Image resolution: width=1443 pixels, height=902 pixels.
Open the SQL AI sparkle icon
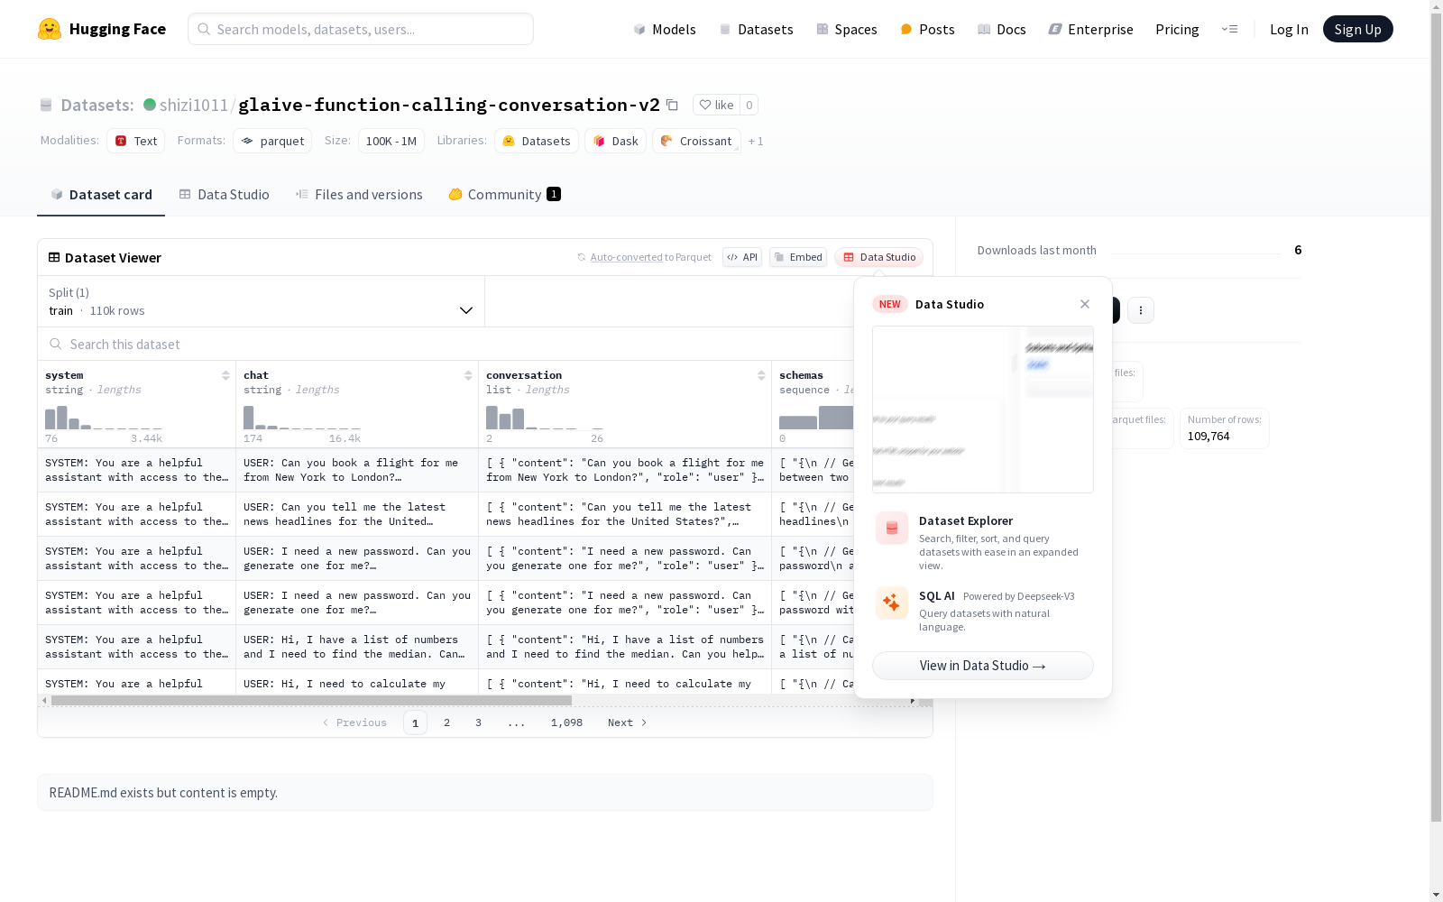pos(892,603)
